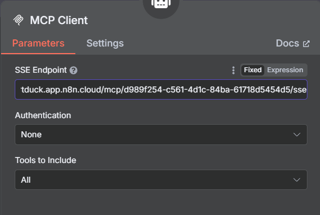
Task: Click the Tools to Include label
Action: 45,160
